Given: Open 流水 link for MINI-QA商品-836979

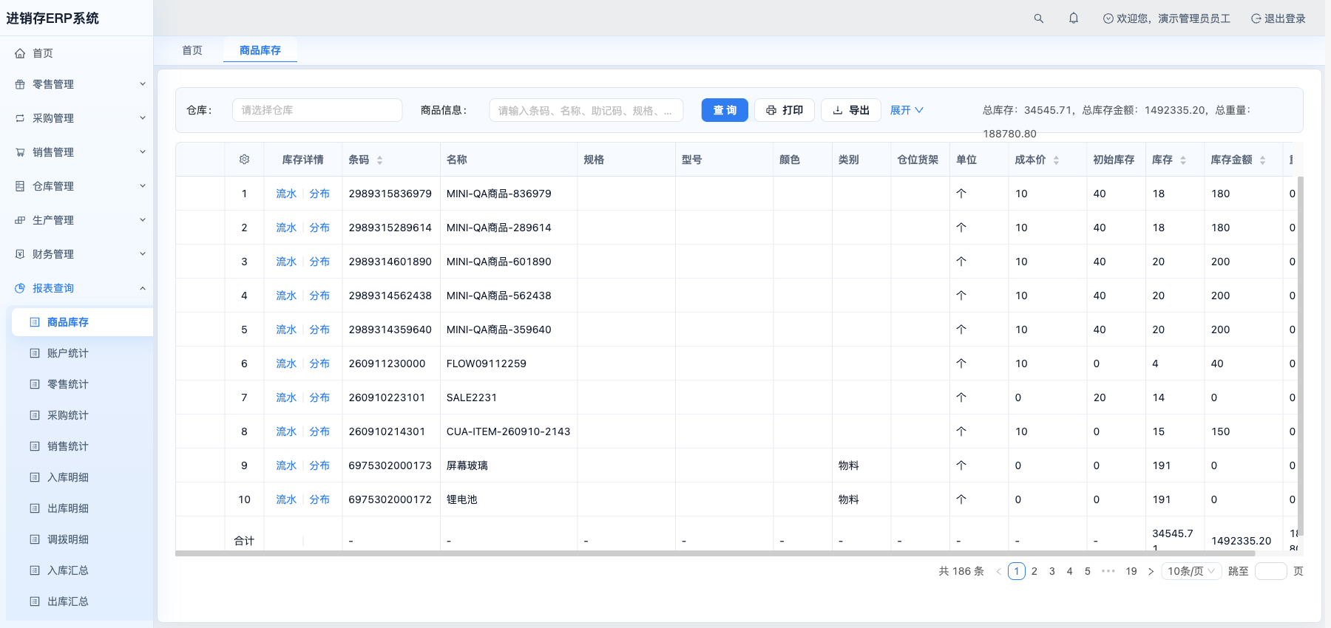Looking at the screenshot, I should 286,194.
